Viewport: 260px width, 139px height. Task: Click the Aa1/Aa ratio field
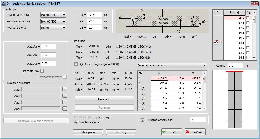pyautogui.click(x=48, y=46)
